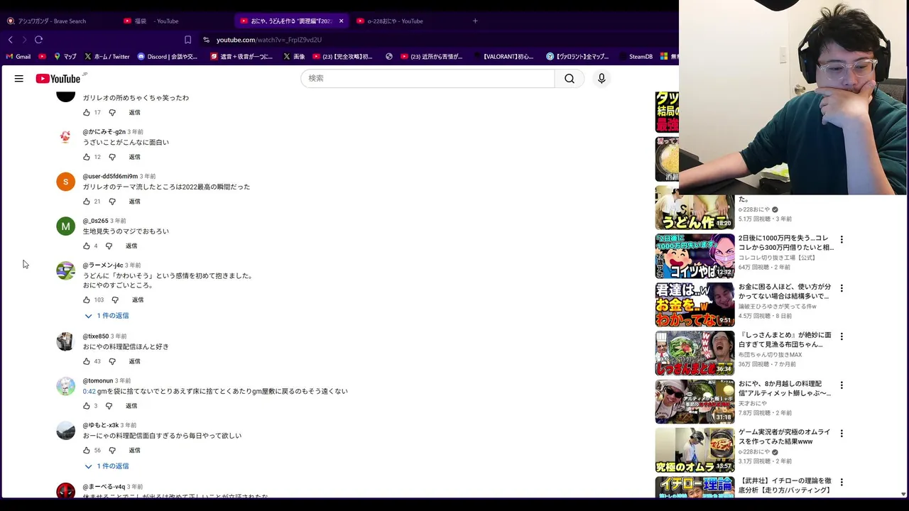This screenshot has width=909, height=511.
Task: Reply to @tixe850 comment via 返信
Action: coord(134,361)
